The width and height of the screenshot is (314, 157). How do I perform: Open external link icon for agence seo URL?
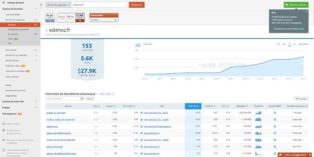point(142,126)
